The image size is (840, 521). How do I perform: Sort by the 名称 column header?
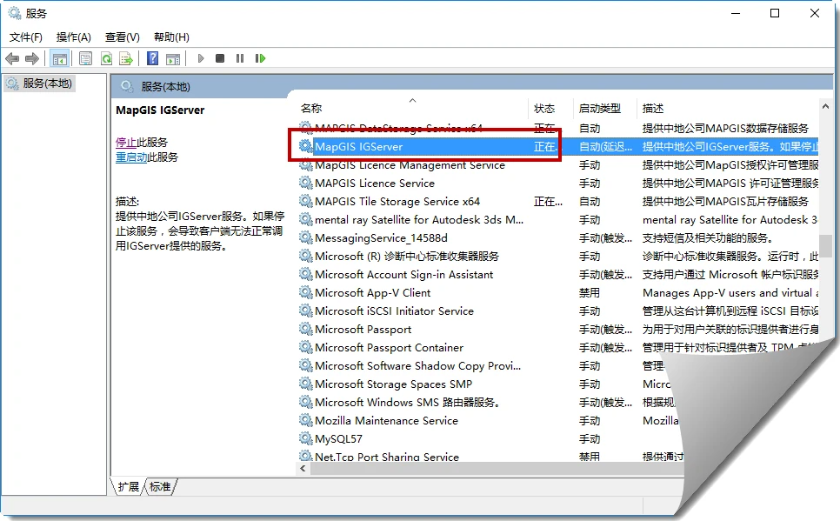(413, 108)
